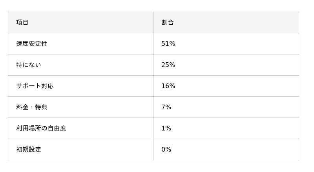
Task: Click the percentage beside 料金・特典
Action: click(166, 107)
